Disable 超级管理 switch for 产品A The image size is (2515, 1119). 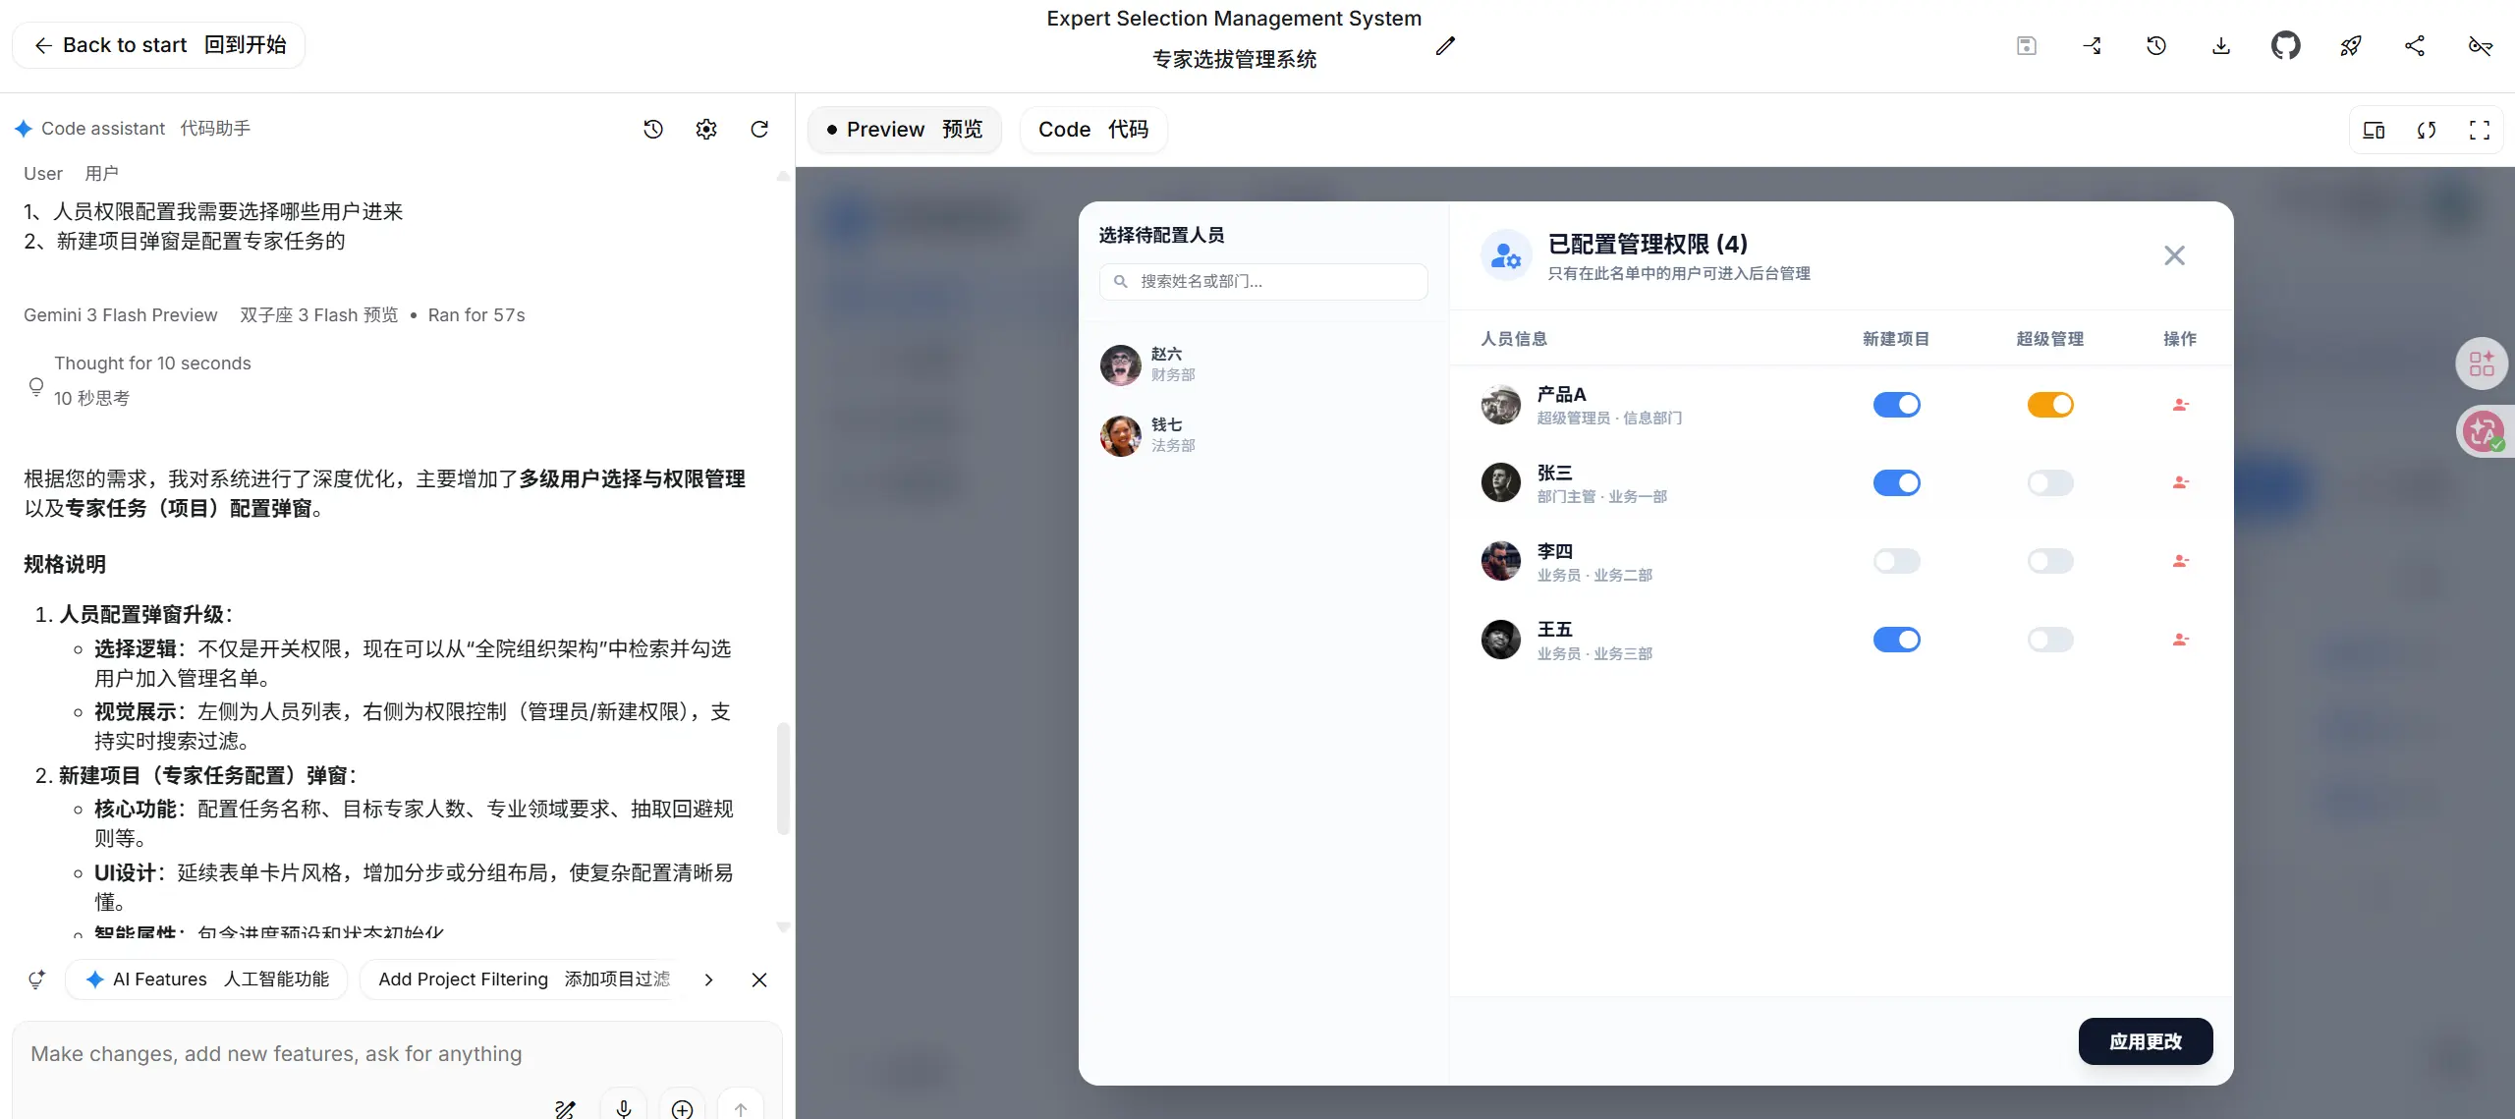coord(2049,405)
